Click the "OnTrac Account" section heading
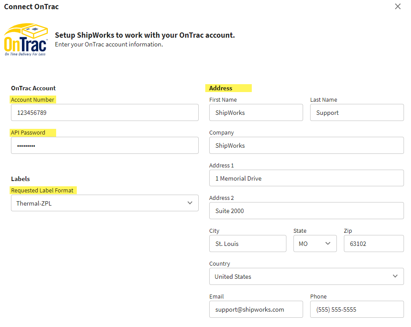 (x=33, y=88)
